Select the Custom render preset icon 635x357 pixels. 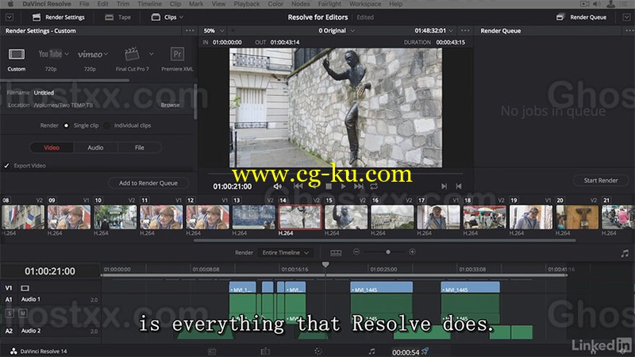click(17, 54)
